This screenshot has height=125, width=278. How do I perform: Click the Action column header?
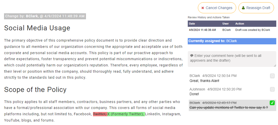coord(240,24)
